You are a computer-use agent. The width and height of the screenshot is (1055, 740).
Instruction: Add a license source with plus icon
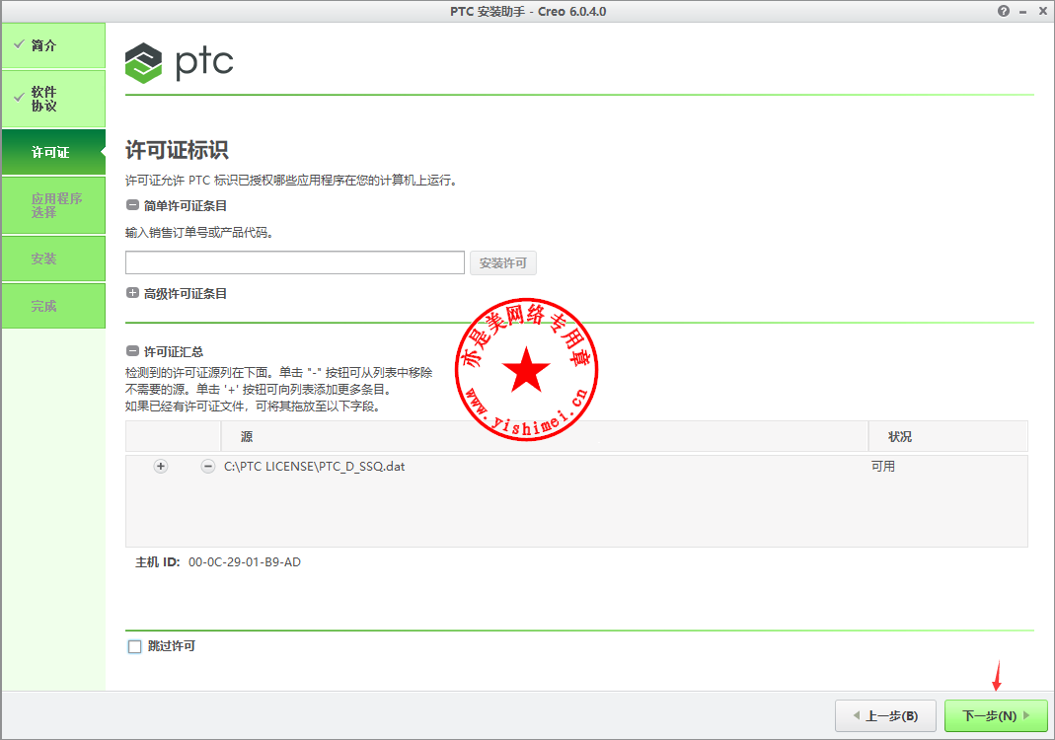(x=161, y=466)
